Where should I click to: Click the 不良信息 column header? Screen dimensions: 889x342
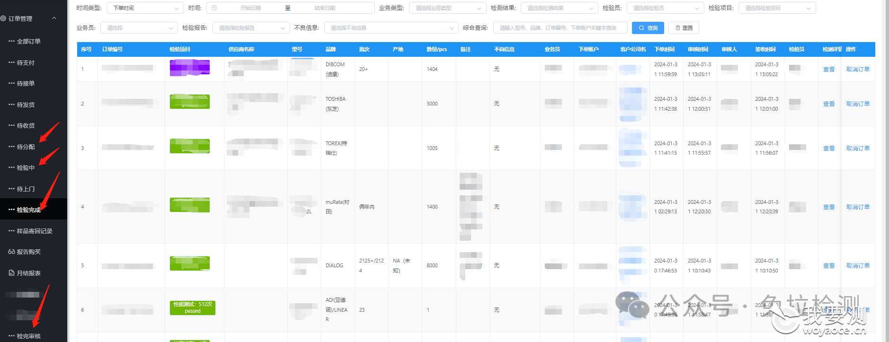504,49
